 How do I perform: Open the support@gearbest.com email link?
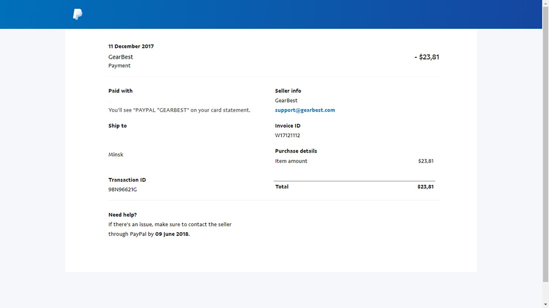coord(304,110)
